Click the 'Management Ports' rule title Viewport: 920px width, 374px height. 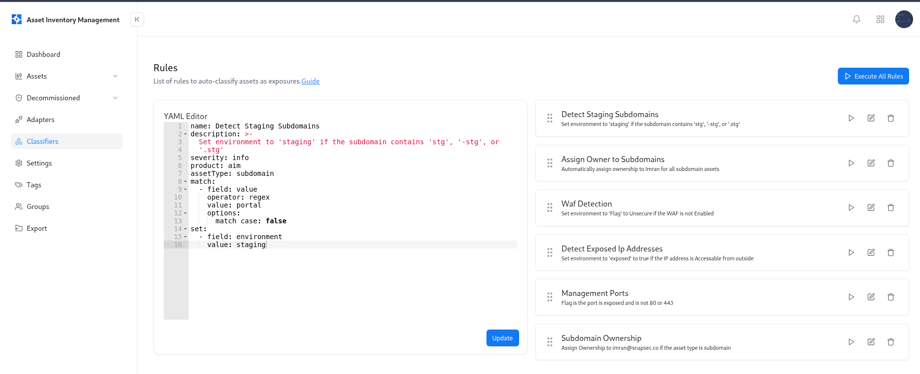pos(595,293)
